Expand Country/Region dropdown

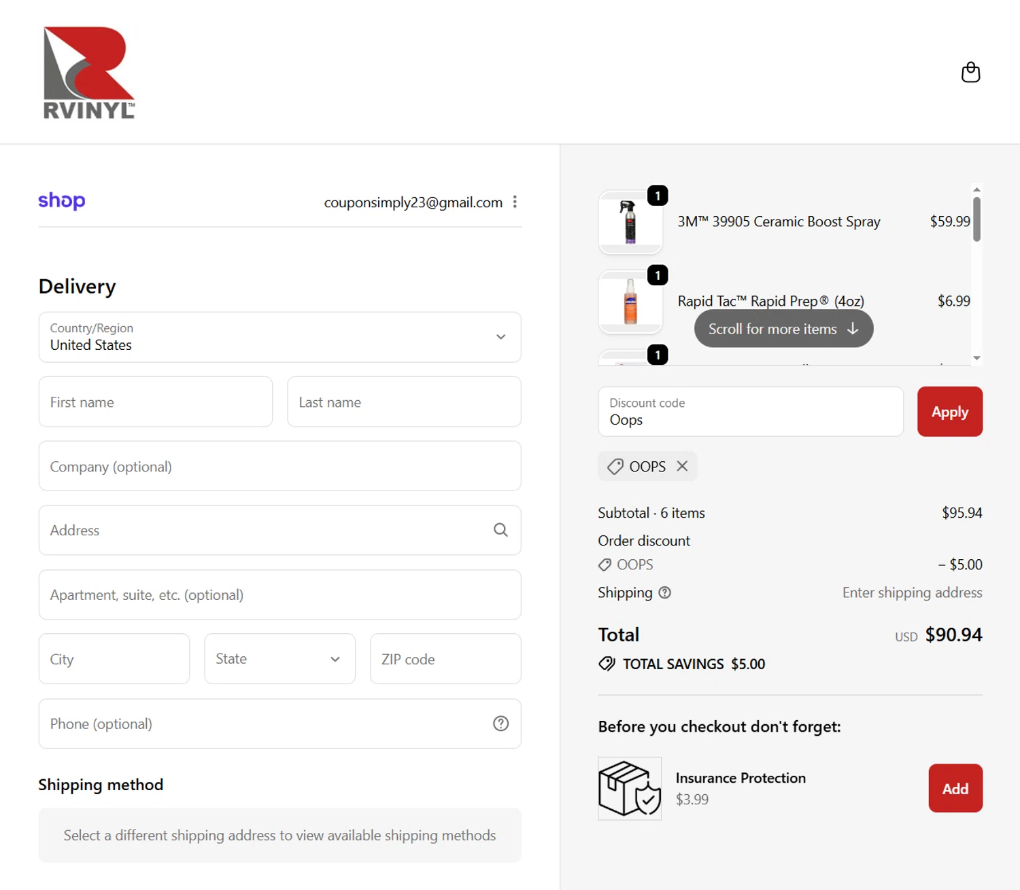(279, 337)
